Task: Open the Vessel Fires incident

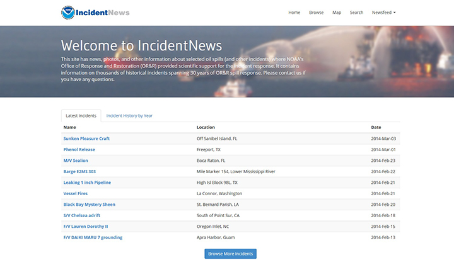Action: point(75,193)
